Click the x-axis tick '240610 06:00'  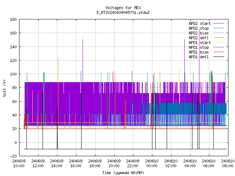[209, 164]
